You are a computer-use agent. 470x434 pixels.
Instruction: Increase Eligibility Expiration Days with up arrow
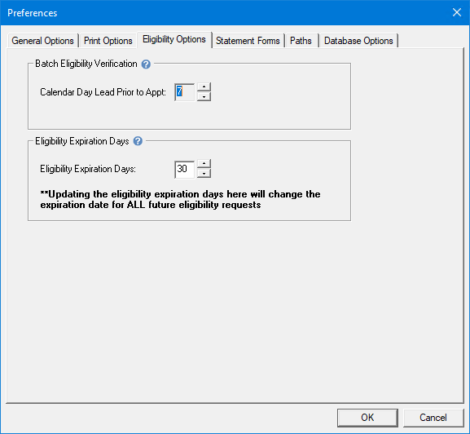pyautogui.click(x=204, y=164)
